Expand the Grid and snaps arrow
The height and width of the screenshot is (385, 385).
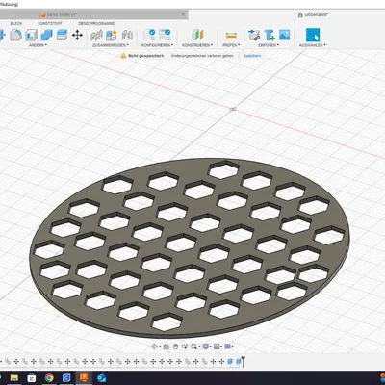[x=221, y=346]
